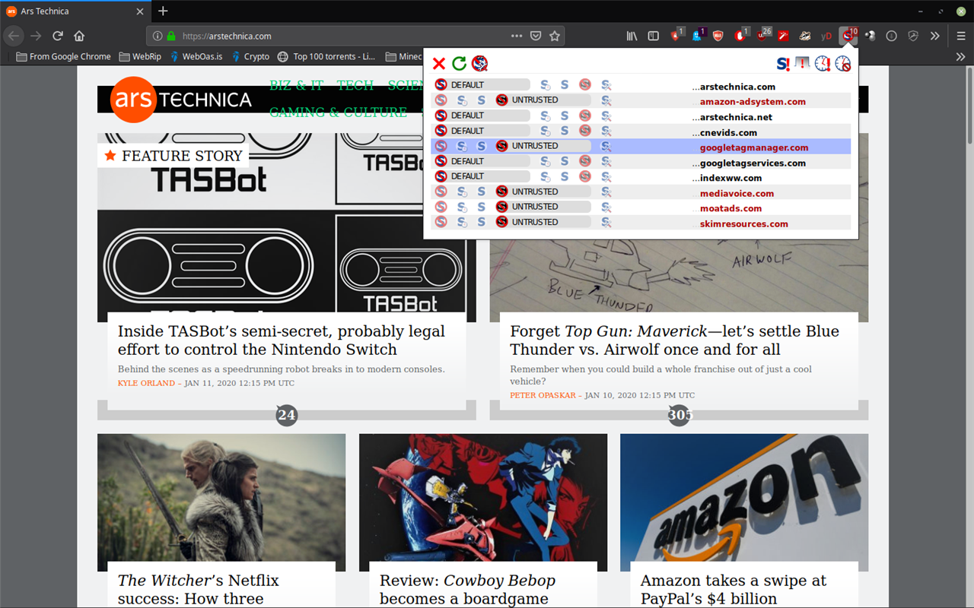Open the Top 100 torrents bookmark
This screenshot has height=608, width=974.
coord(326,56)
